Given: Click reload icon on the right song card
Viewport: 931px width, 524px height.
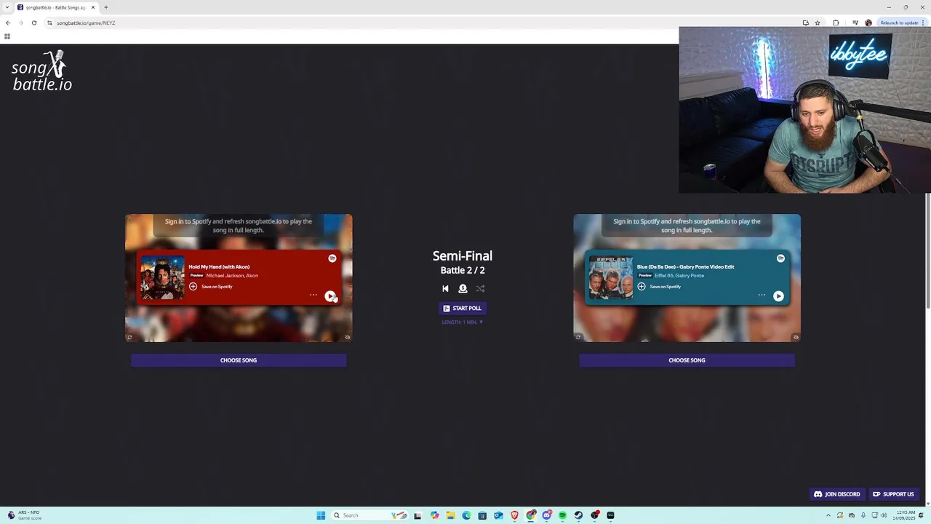Looking at the screenshot, I should coord(578,337).
